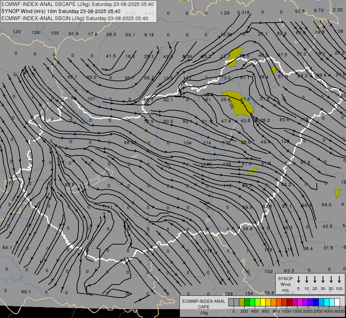Click the map value 145
Viewport: 346px width, 318px height.
[304, 119]
